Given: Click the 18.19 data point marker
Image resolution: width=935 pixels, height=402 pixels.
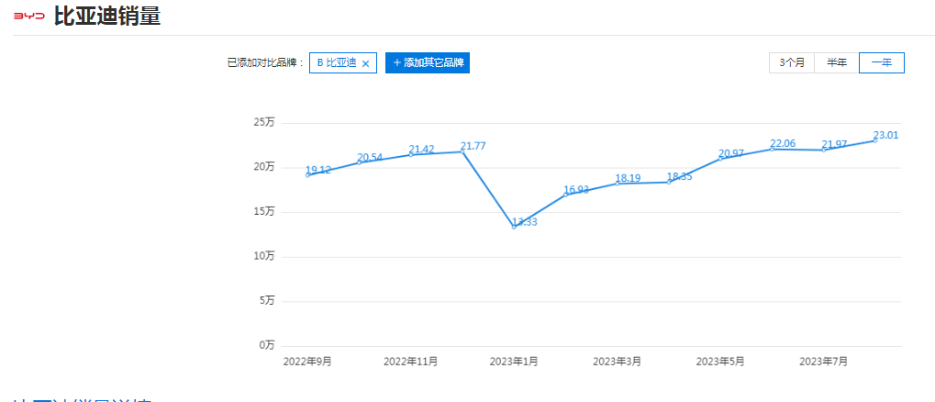Looking at the screenshot, I should [x=618, y=183].
